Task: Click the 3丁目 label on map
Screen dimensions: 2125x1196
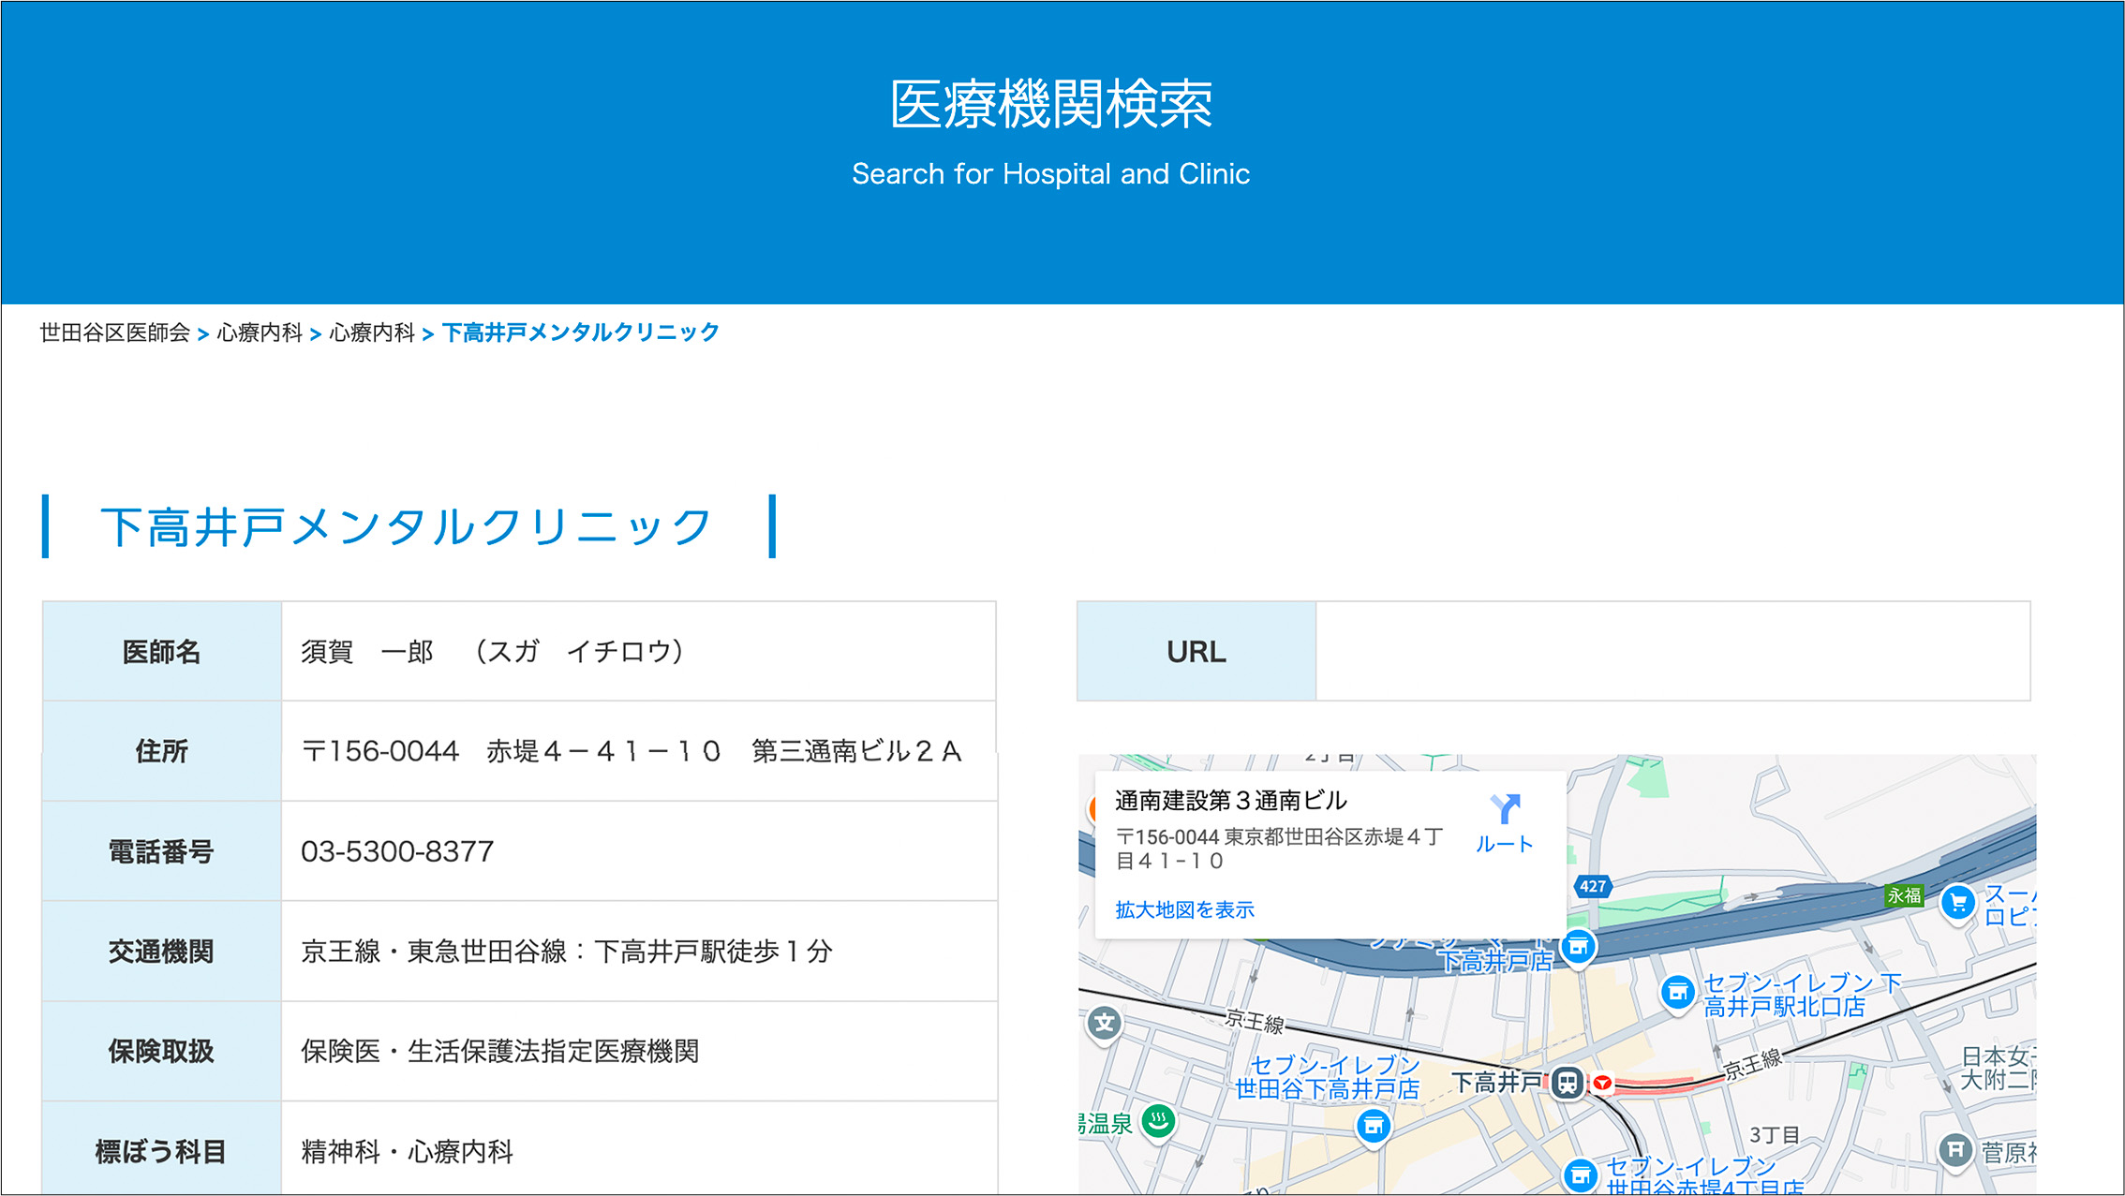Action: [x=1775, y=1135]
